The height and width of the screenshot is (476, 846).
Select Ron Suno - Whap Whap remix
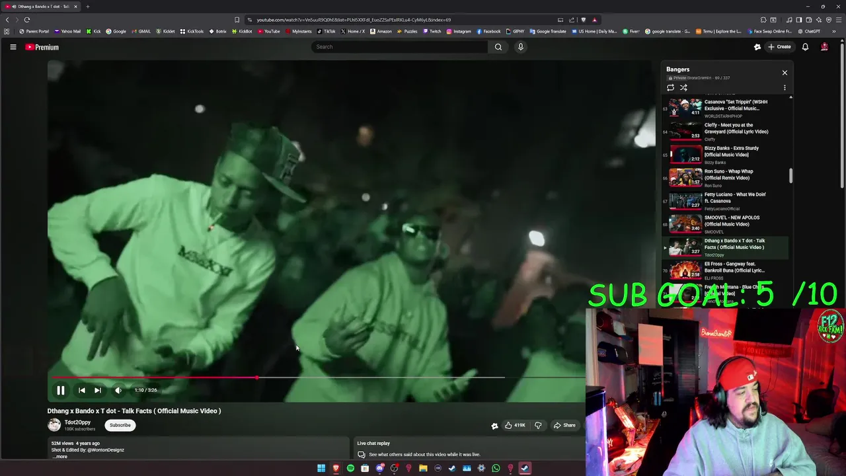[725, 178]
